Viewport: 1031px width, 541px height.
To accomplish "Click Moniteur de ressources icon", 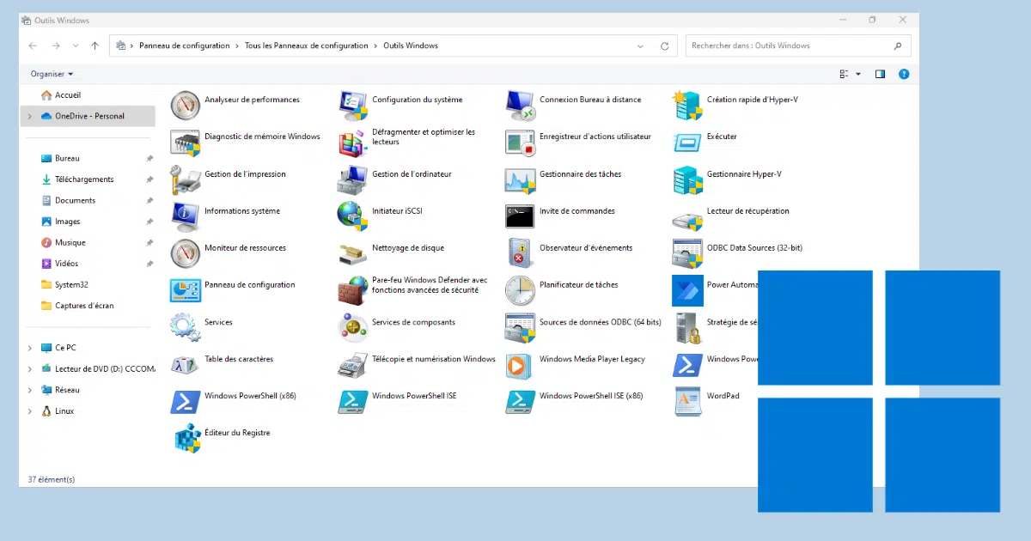I will tap(185, 252).
